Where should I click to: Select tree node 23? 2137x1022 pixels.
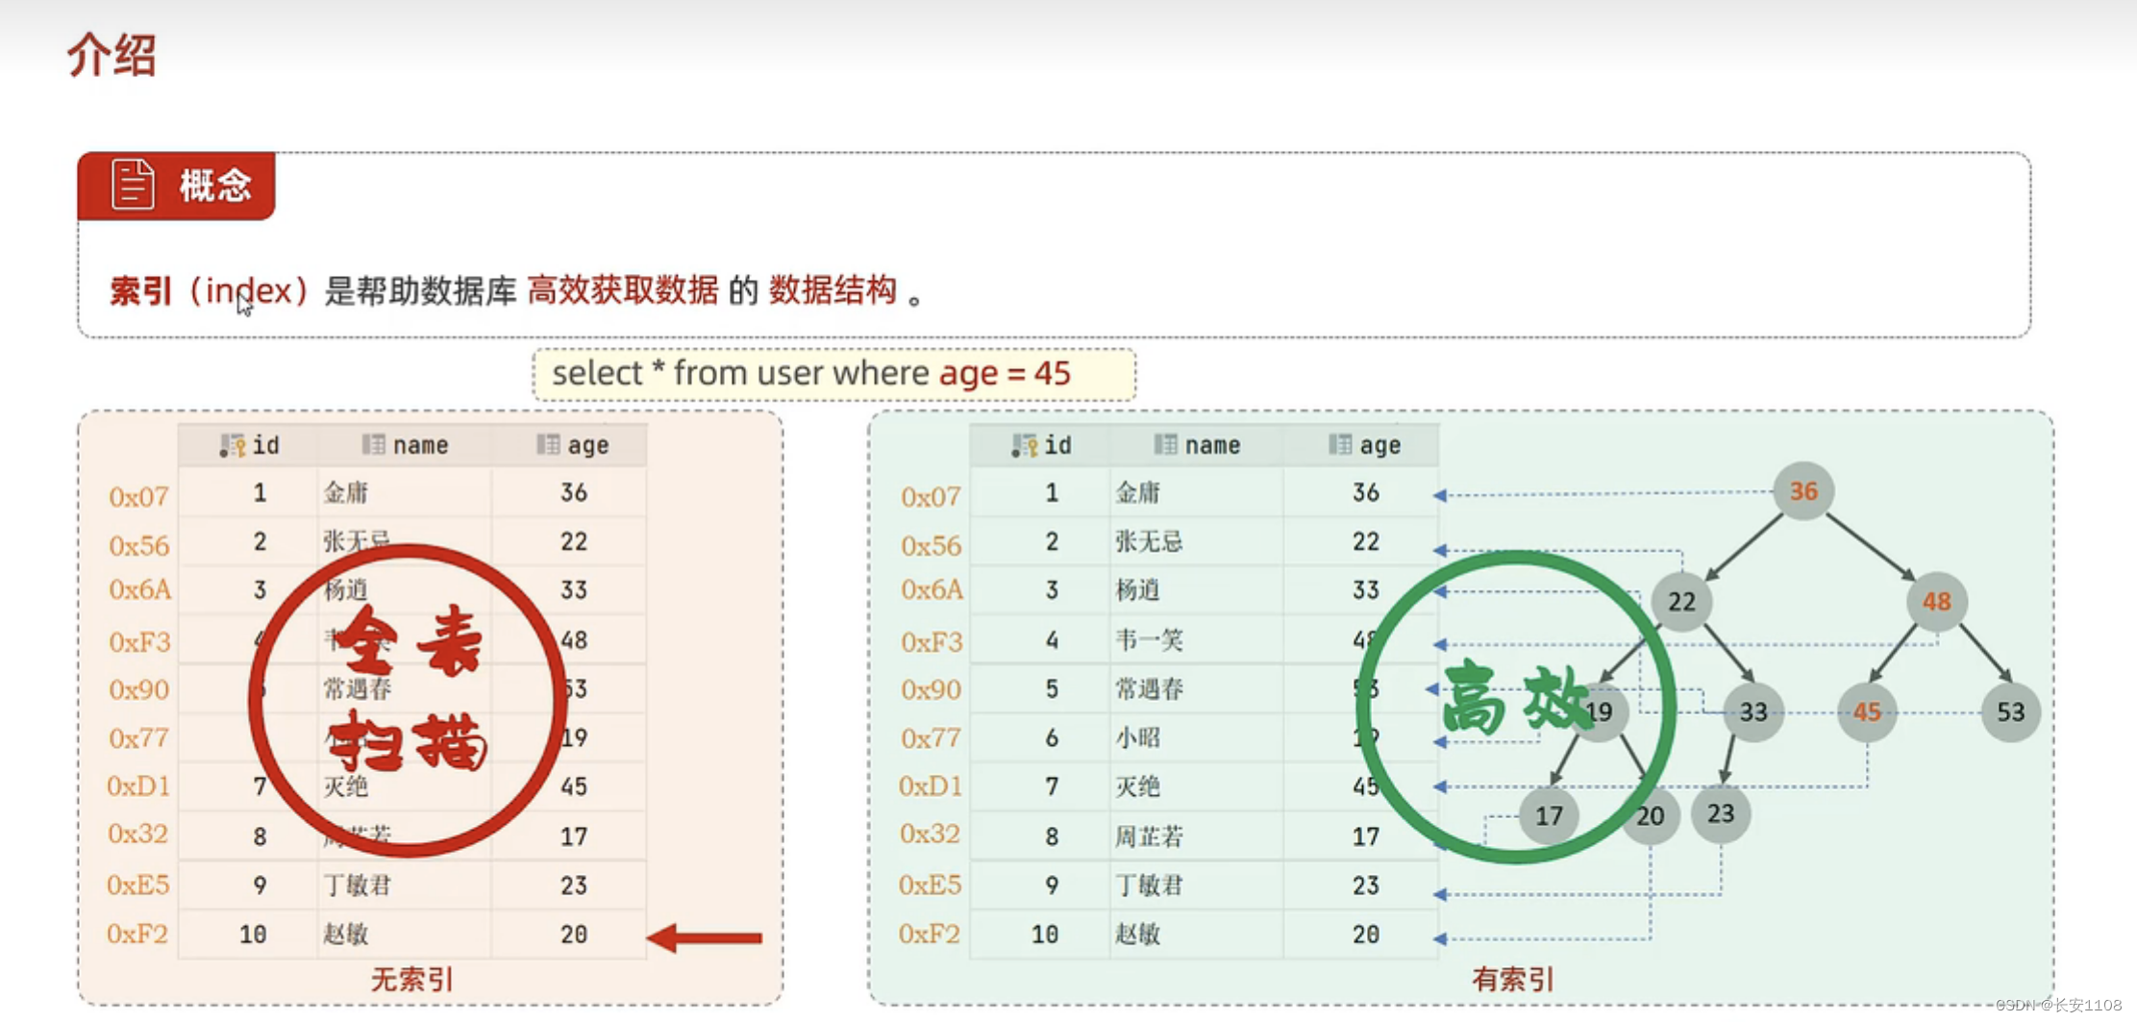point(1721,813)
